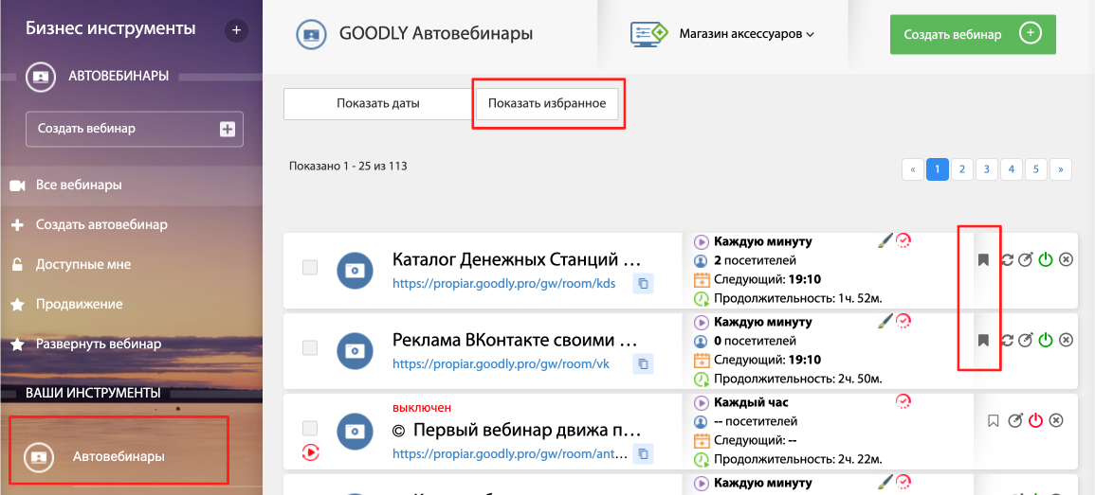Open Магазин аксессуаров dropdown

pos(746,33)
